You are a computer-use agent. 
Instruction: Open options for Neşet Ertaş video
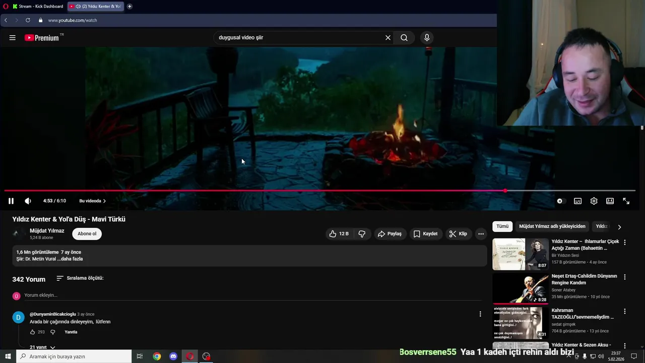tap(625, 277)
